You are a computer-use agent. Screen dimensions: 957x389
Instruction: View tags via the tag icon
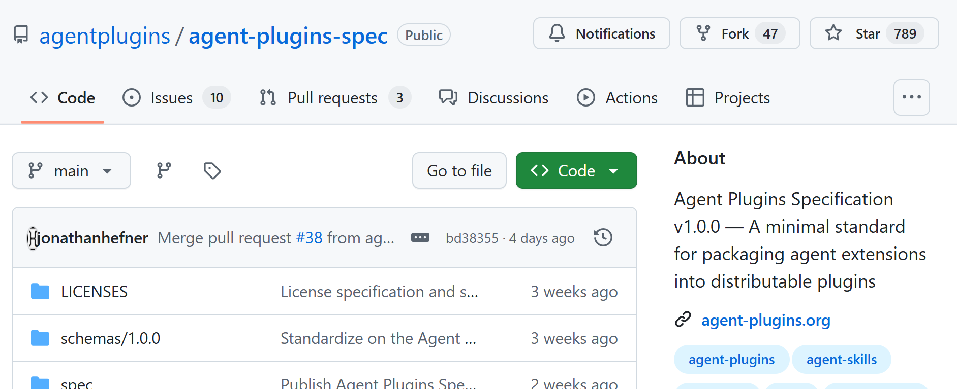pyautogui.click(x=212, y=170)
